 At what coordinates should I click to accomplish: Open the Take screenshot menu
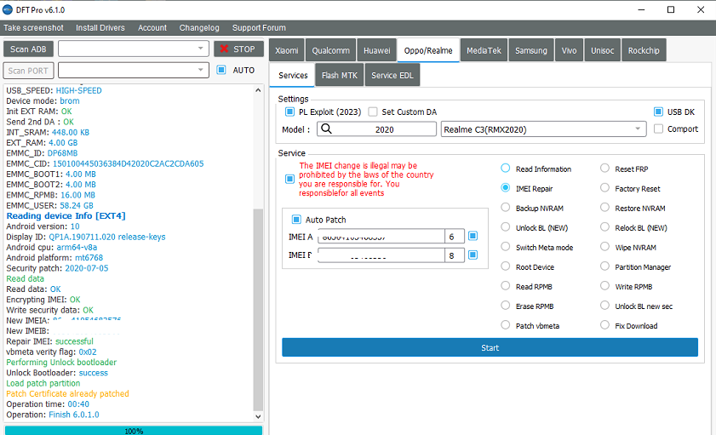[x=33, y=28]
